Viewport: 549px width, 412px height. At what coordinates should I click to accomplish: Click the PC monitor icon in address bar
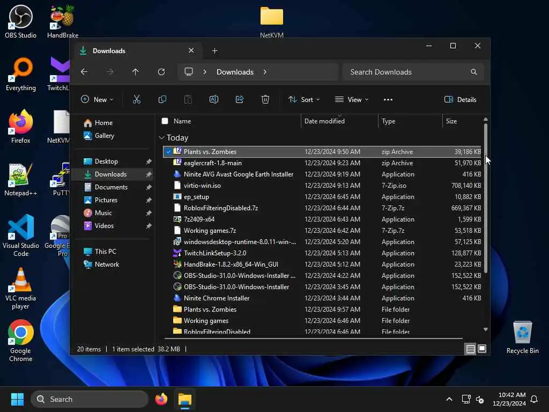[189, 72]
